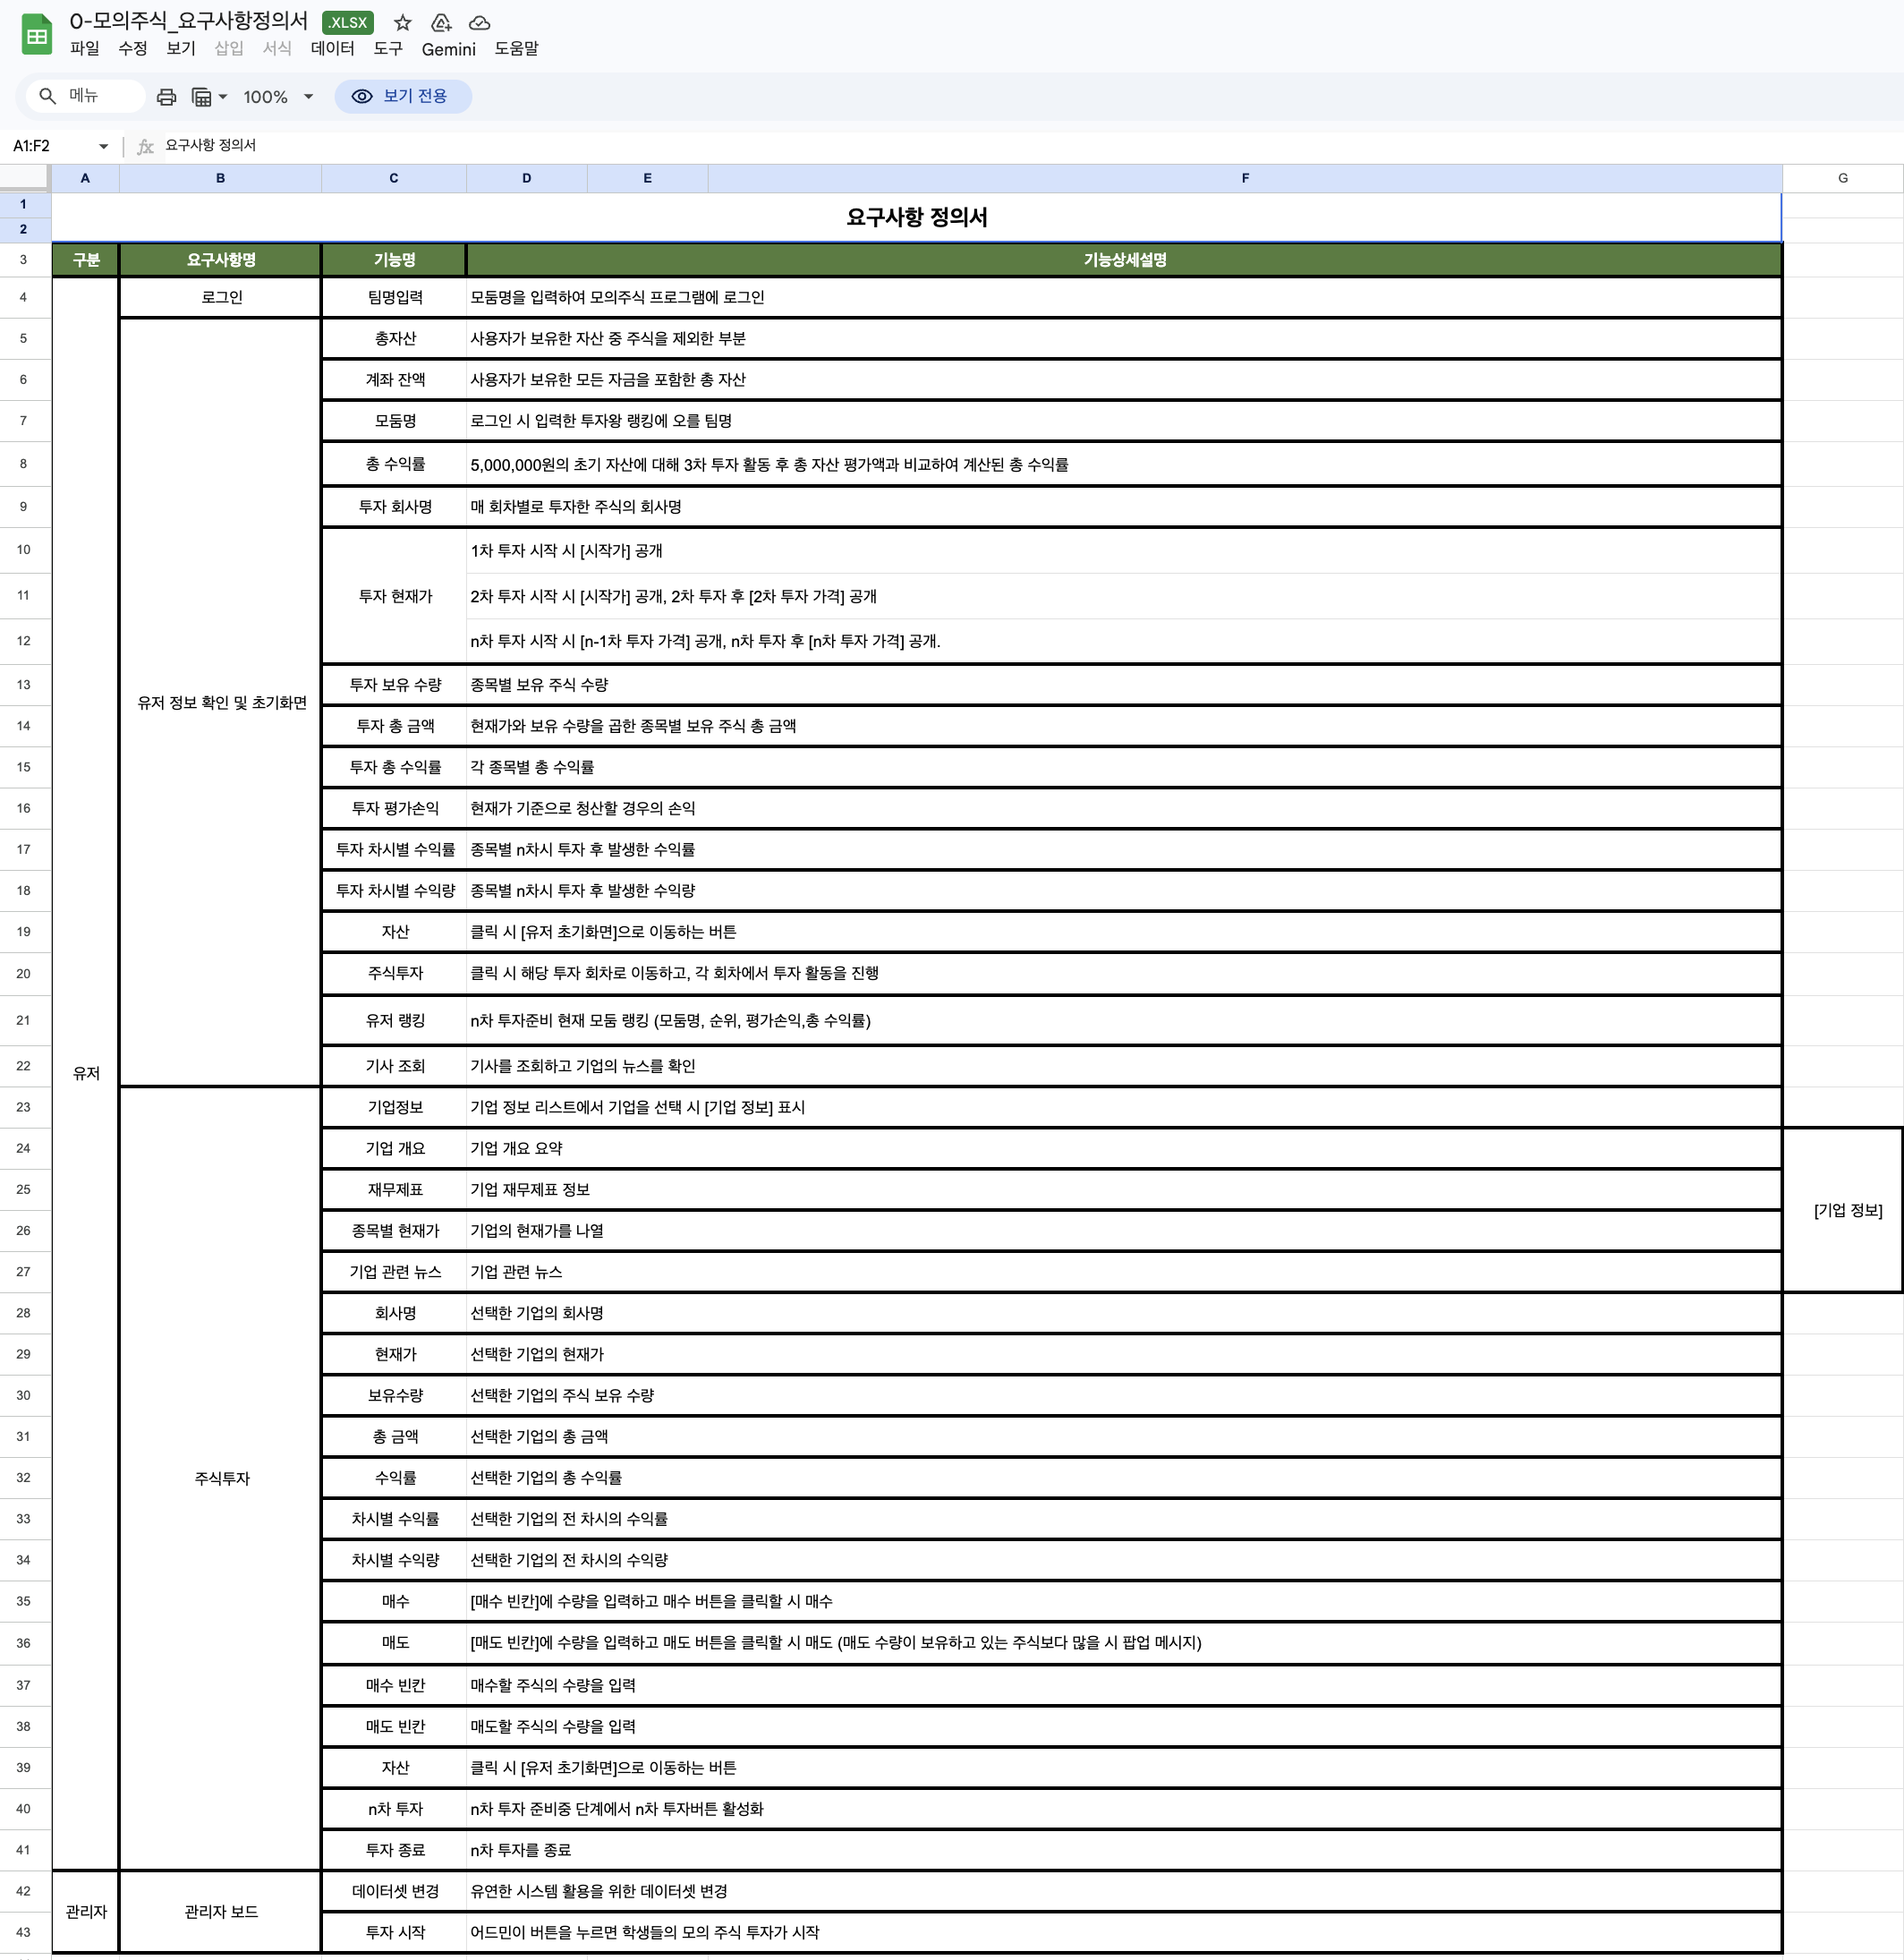The image size is (1904, 1960).
Task: Expand the A1:F2 name box dropdown
Action: point(103,146)
